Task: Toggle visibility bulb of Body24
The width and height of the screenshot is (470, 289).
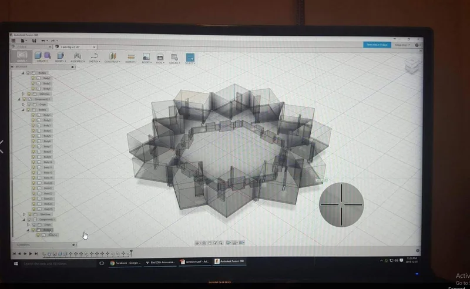Action: (34, 204)
